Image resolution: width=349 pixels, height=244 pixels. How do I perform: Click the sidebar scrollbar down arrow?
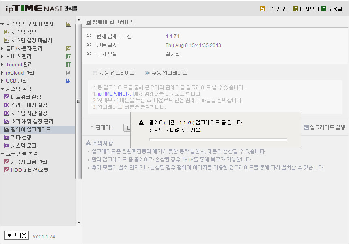[x=79, y=223]
